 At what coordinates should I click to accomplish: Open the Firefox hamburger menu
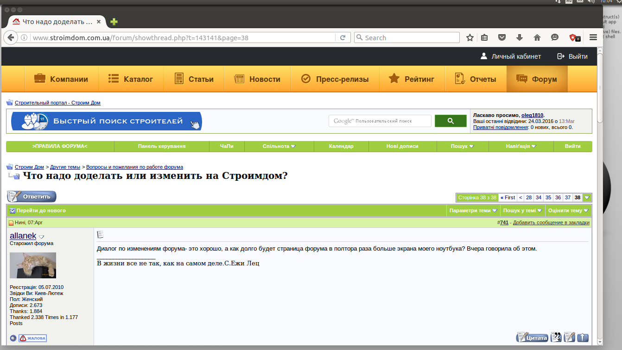pyautogui.click(x=593, y=38)
